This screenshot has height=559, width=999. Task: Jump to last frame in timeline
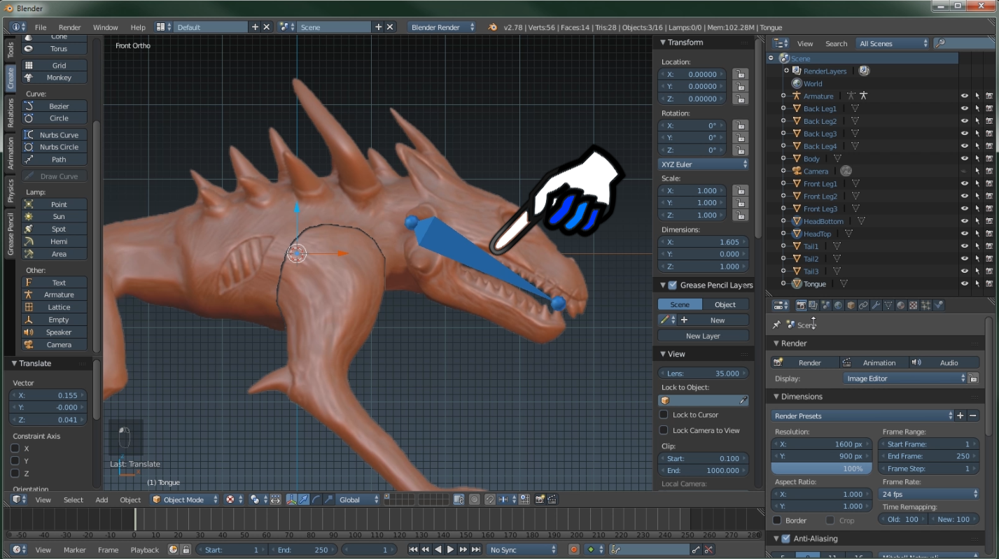tap(476, 550)
